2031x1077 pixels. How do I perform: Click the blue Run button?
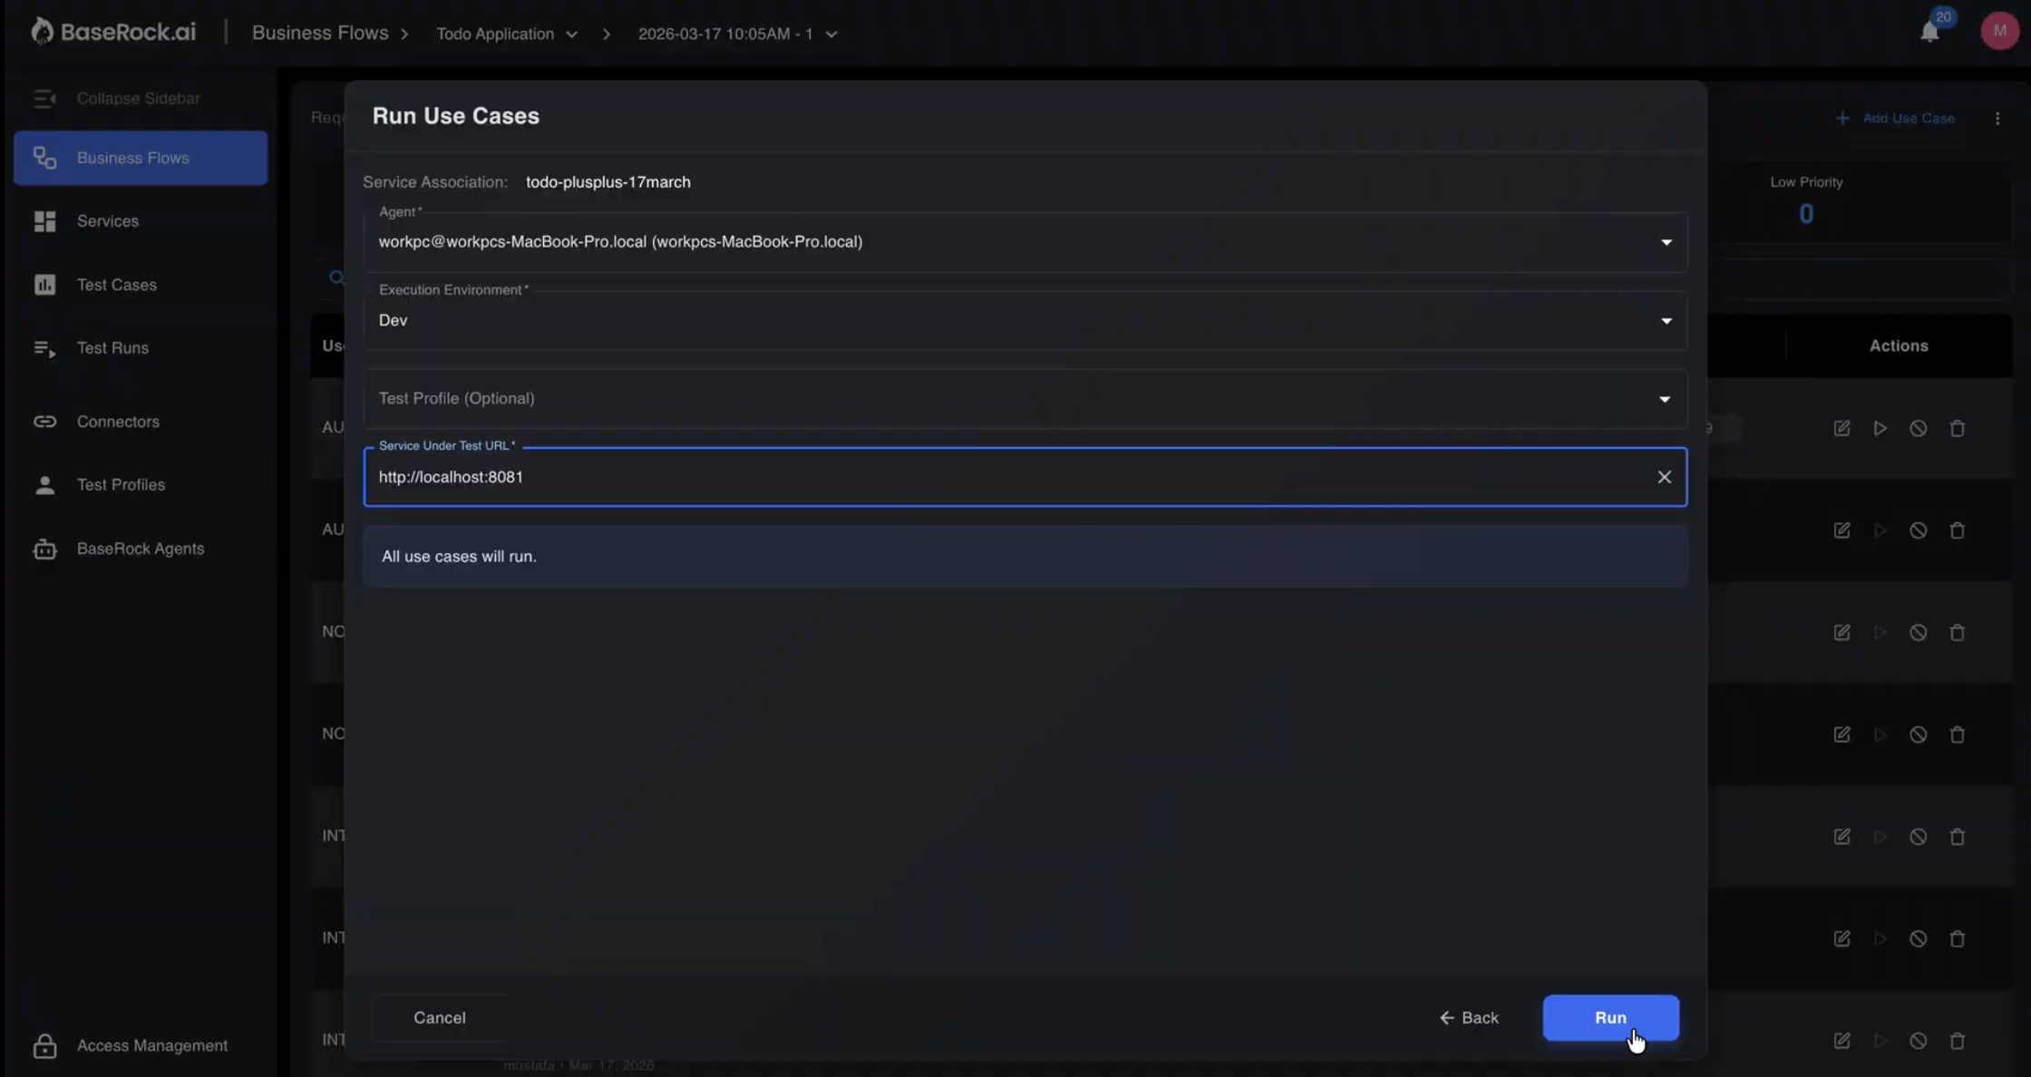(x=1610, y=1017)
